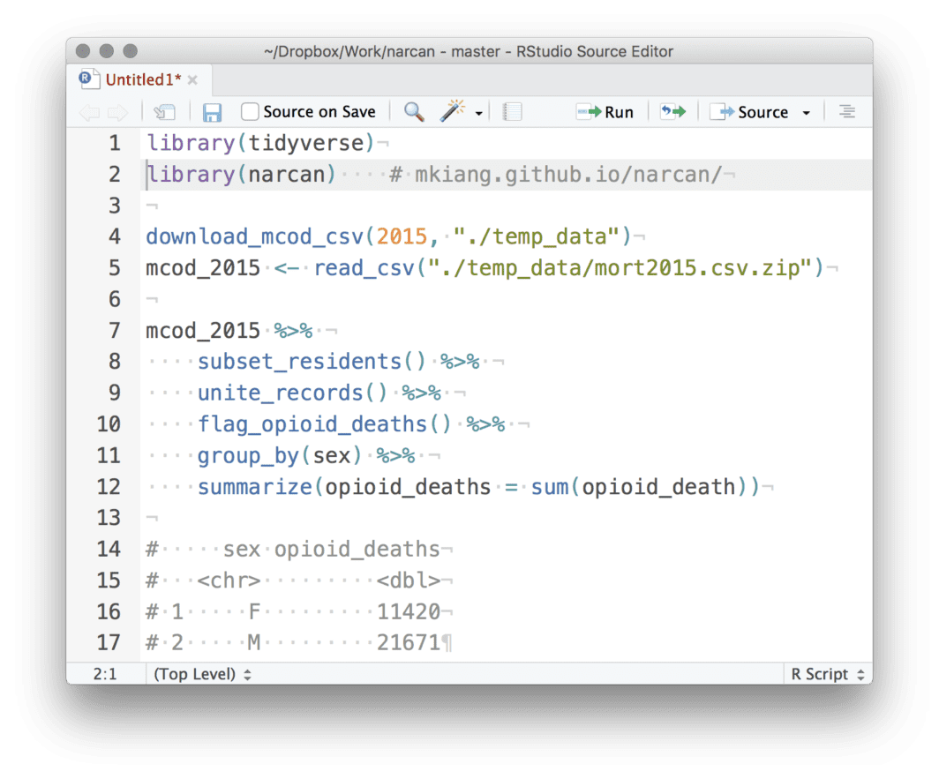
Task: Click the forward navigation arrow in toolbar
Action: click(x=117, y=112)
